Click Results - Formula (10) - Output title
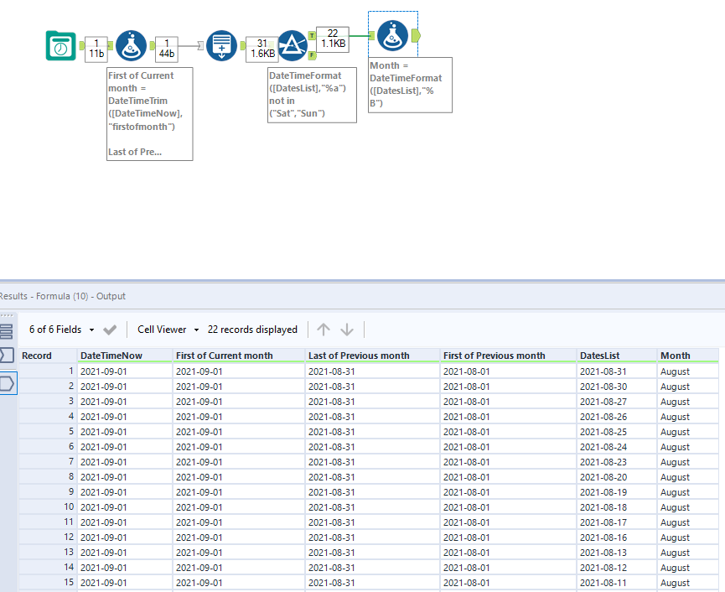 (62, 296)
